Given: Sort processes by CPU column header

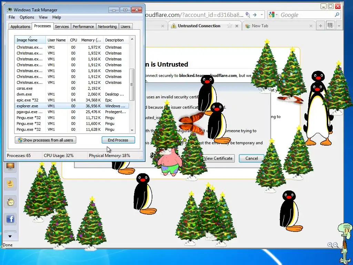Looking at the screenshot, I should coord(73,40).
